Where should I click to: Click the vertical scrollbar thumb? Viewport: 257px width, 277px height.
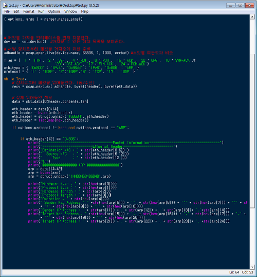coord(252,131)
